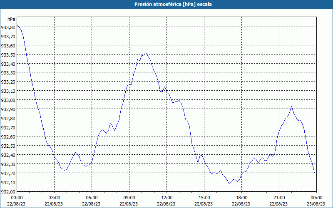
Task: Select the 933,20 y-axis value
Action: coord(8,82)
